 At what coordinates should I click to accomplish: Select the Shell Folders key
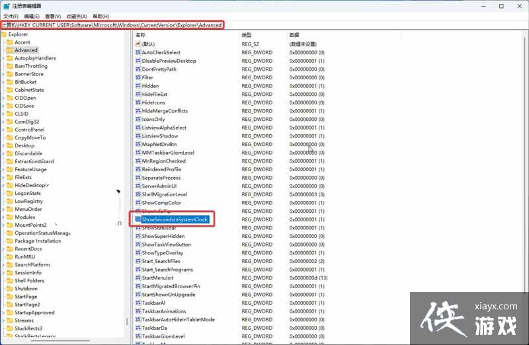pos(29,281)
